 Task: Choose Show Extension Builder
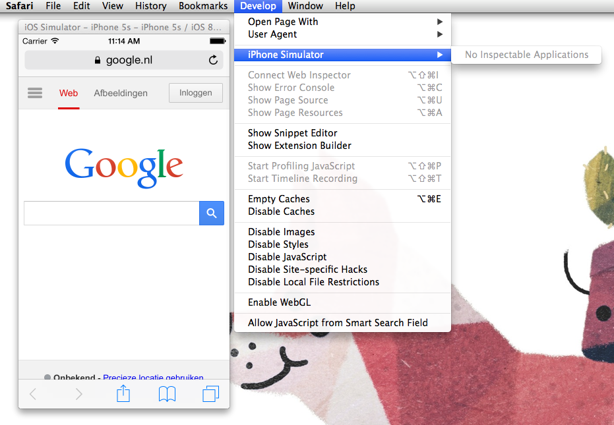[343, 146]
